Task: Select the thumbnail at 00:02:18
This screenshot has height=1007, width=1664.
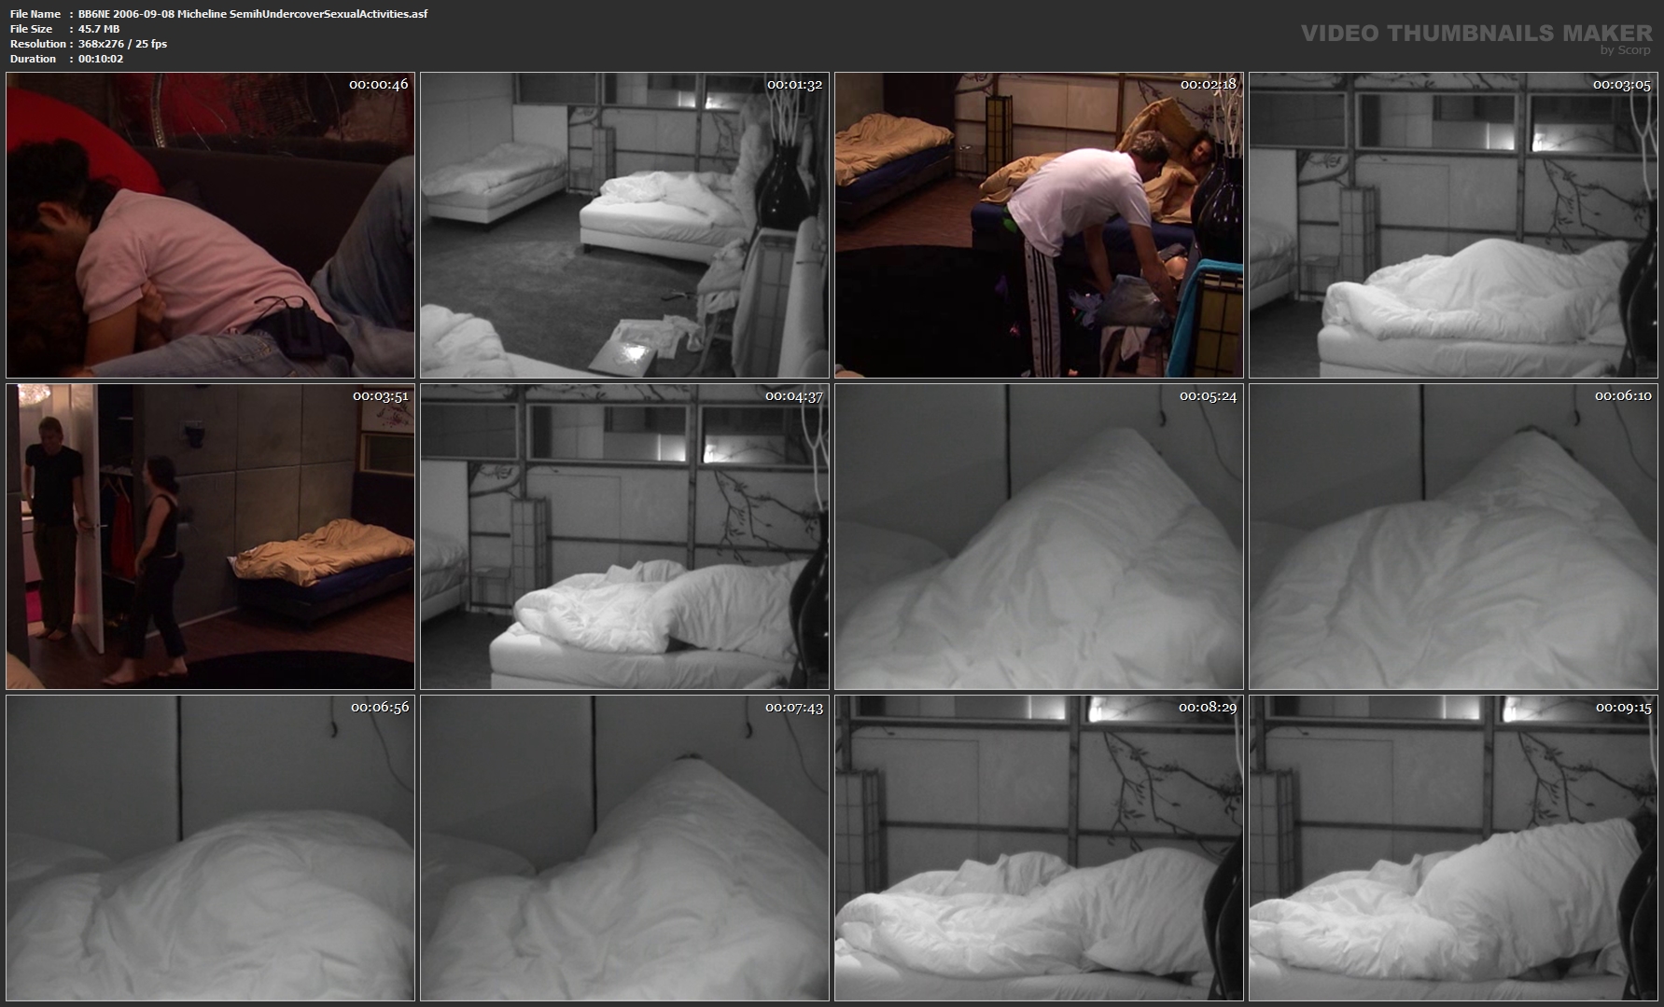Action: pyautogui.click(x=1039, y=225)
